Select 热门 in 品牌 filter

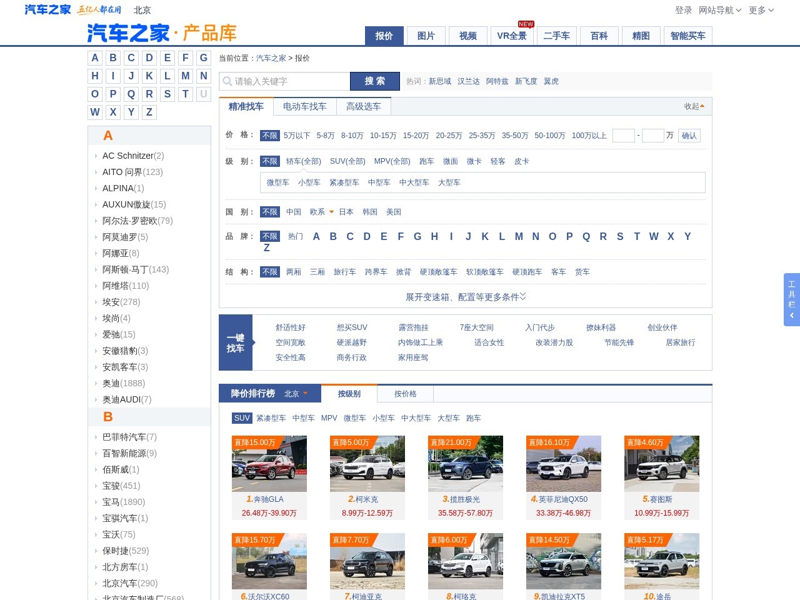(x=296, y=236)
